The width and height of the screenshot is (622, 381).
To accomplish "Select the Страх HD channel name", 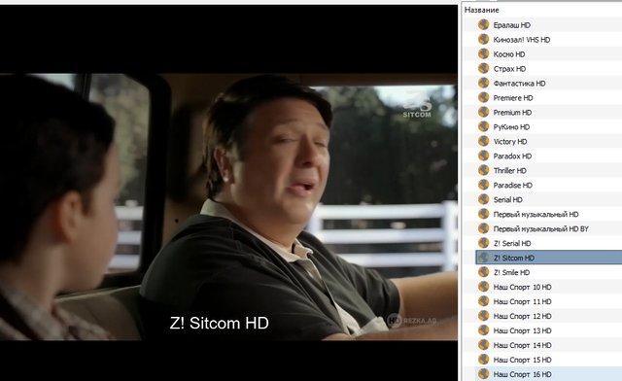I will [x=509, y=69].
